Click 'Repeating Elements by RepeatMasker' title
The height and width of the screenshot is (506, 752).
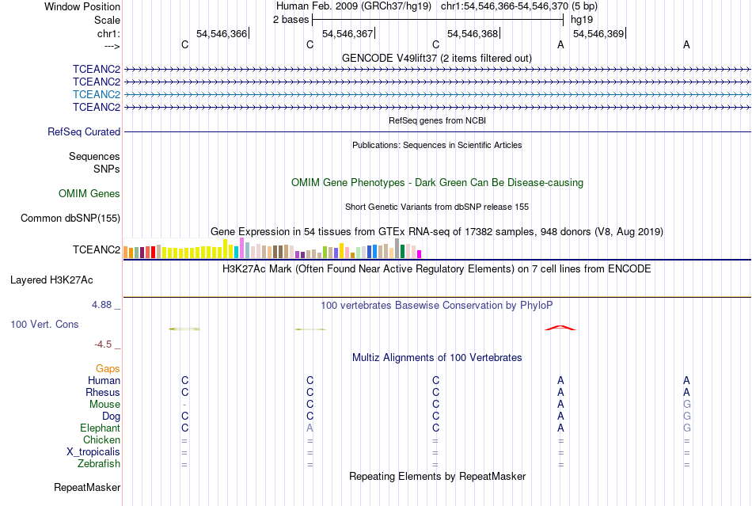click(x=438, y=477)
